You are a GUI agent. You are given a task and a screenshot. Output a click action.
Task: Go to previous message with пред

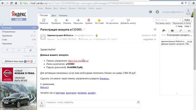tap(179, 26)
